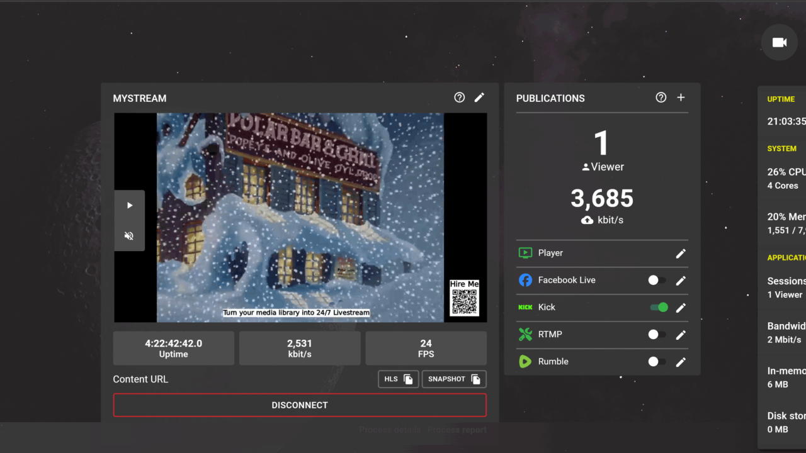Unmute the stream preview audio
Image resolution: width=806 pixels, height=453 pixels.
click(130, 236)
